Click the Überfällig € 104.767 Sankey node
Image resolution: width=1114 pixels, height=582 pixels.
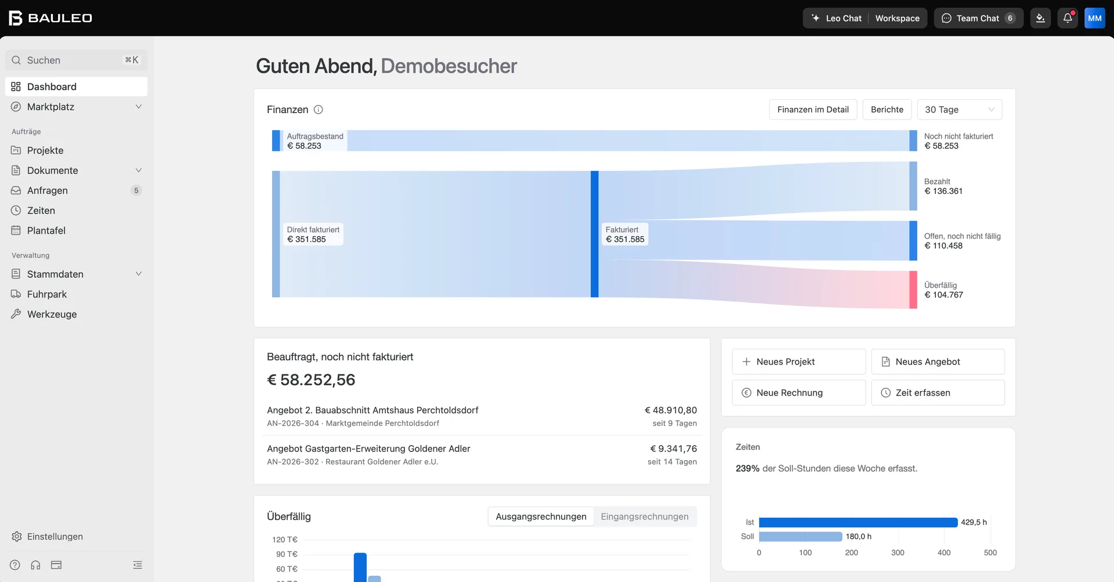coord(913,290)
